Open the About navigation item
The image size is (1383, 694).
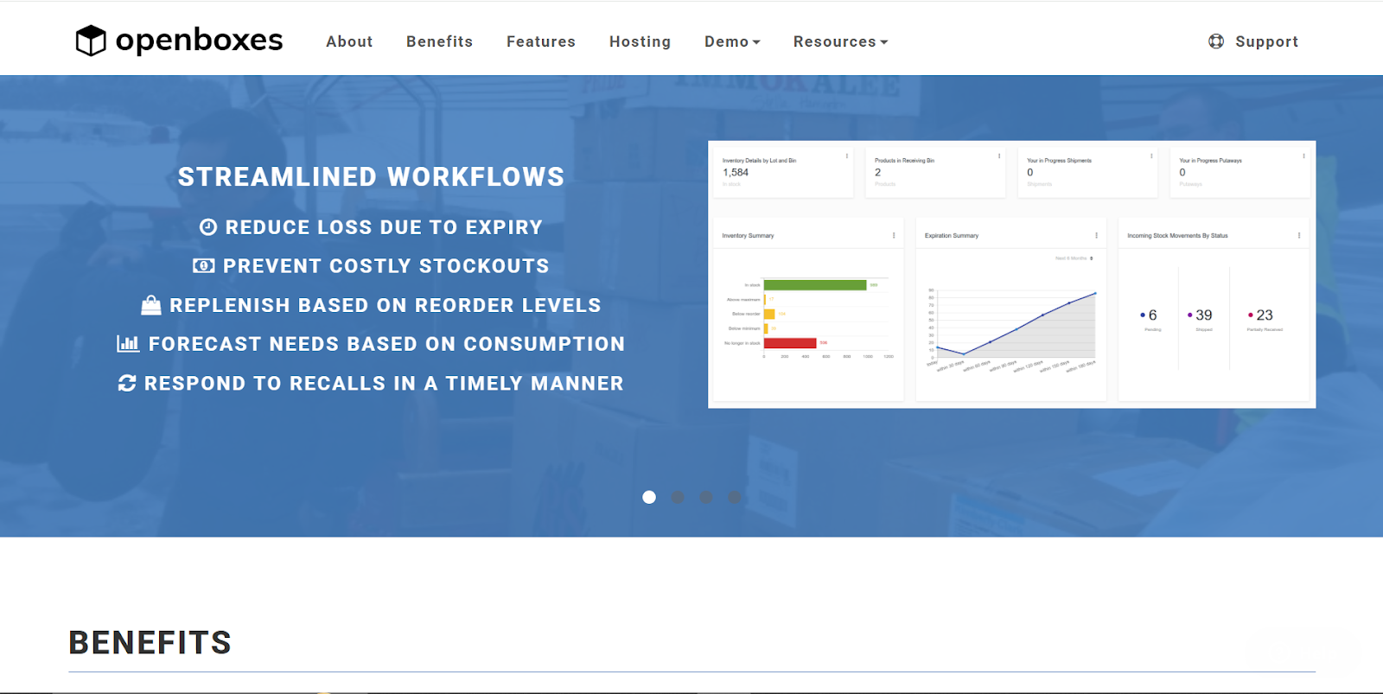point(349,41)
